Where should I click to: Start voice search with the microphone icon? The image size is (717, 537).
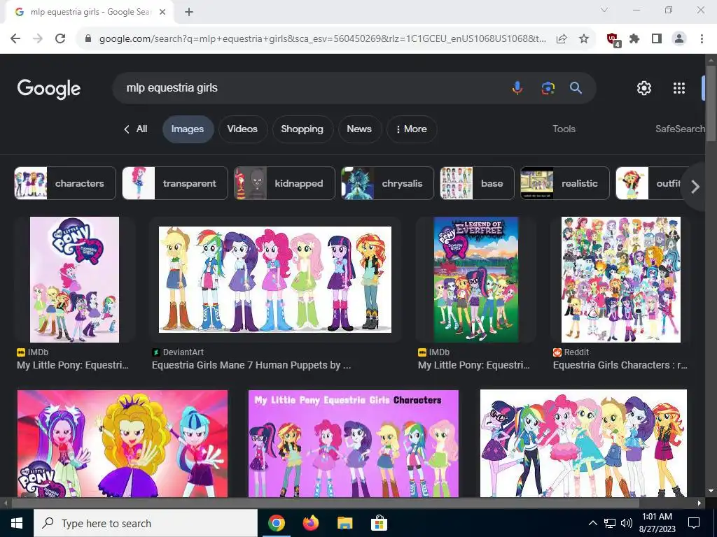(x=517, y=87)
